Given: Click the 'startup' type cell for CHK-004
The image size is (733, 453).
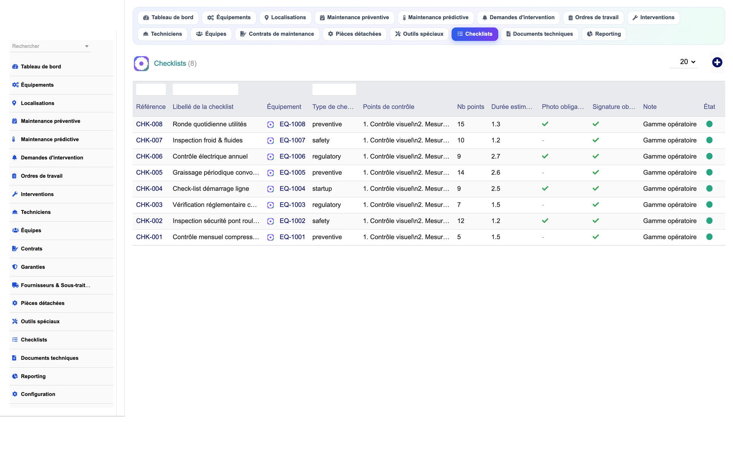Looking at the screenshot, I should [x=322, y=189].
